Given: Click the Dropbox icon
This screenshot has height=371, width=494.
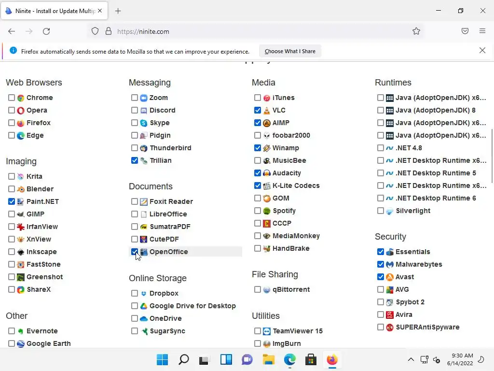Looking at the screenshot, I should click(144, 293).
